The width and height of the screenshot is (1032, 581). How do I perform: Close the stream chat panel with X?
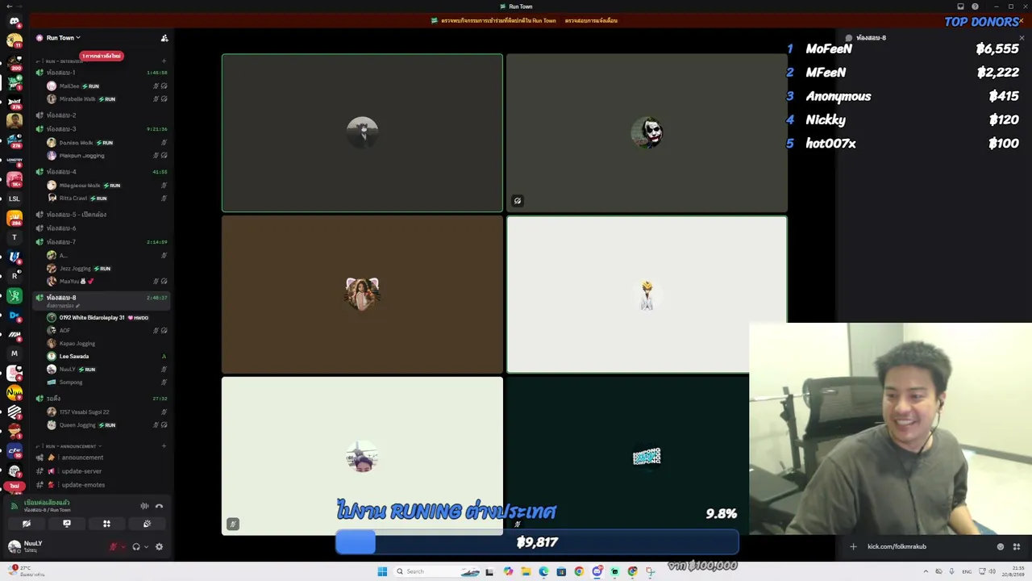(1022, 38)
